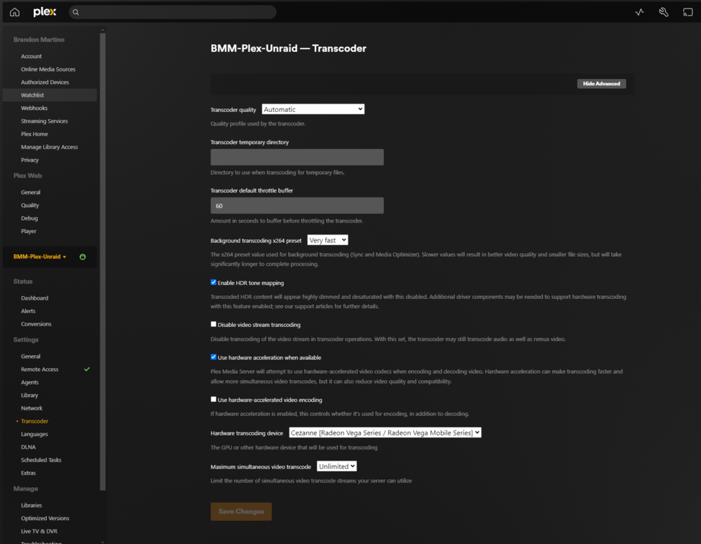This screenshot has width=701, height=544.
Task: Uncheck Use hardware acceleration when available
Action: pyautogui.click(x=213, y=357)
